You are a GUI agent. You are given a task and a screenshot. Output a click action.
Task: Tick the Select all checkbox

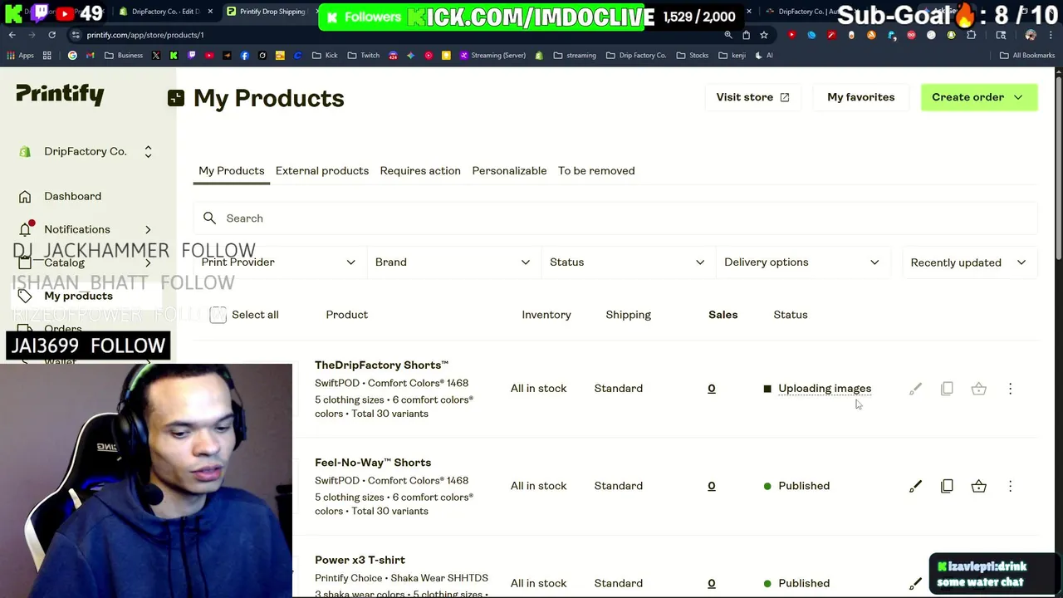(218, 315)
